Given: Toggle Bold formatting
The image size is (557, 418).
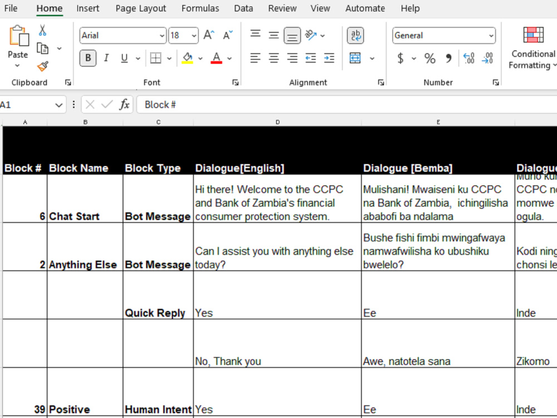Looking at the screenshot, I should click(88, 58).
